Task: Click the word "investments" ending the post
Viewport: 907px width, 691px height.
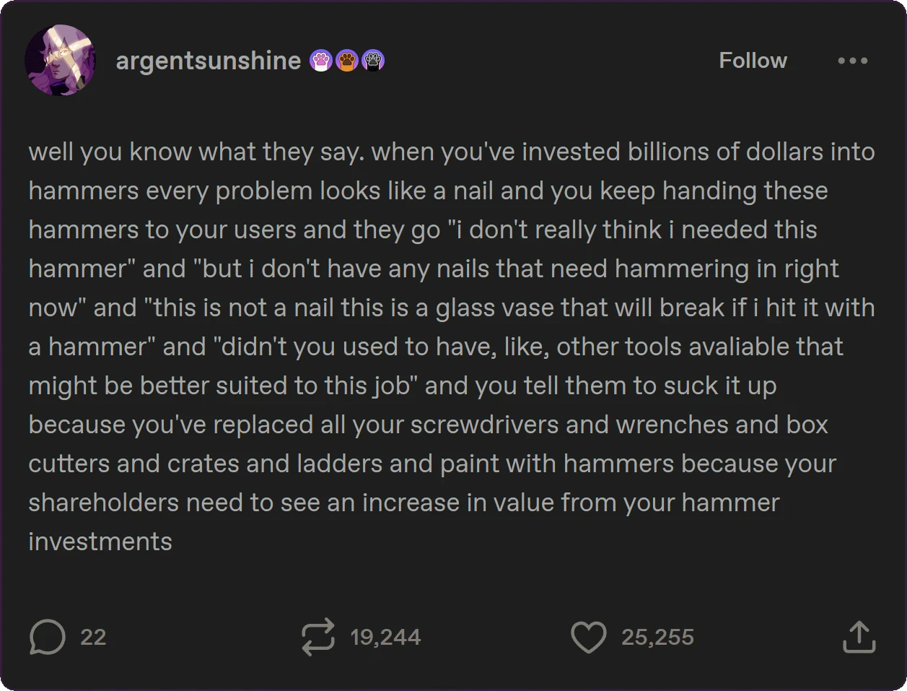Action: [100, 542]
